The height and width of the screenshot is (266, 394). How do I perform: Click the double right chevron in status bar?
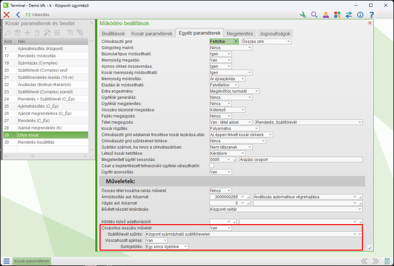(x=376, y=261)
